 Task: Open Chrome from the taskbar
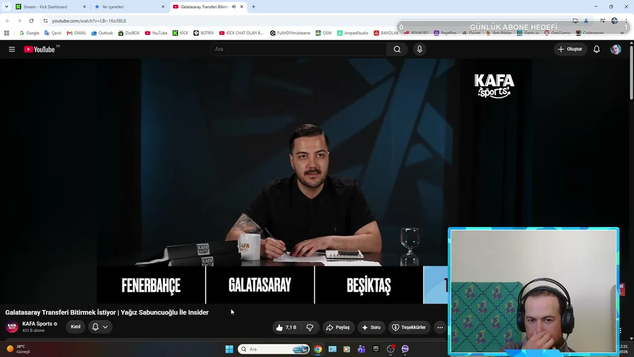pos(318,349)
